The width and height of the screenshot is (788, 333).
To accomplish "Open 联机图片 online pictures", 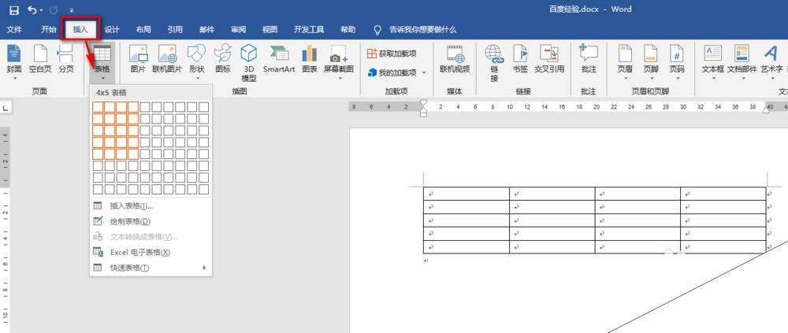I will 167,59.
